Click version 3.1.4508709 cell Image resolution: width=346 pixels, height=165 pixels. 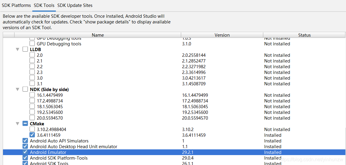(194, 84)
